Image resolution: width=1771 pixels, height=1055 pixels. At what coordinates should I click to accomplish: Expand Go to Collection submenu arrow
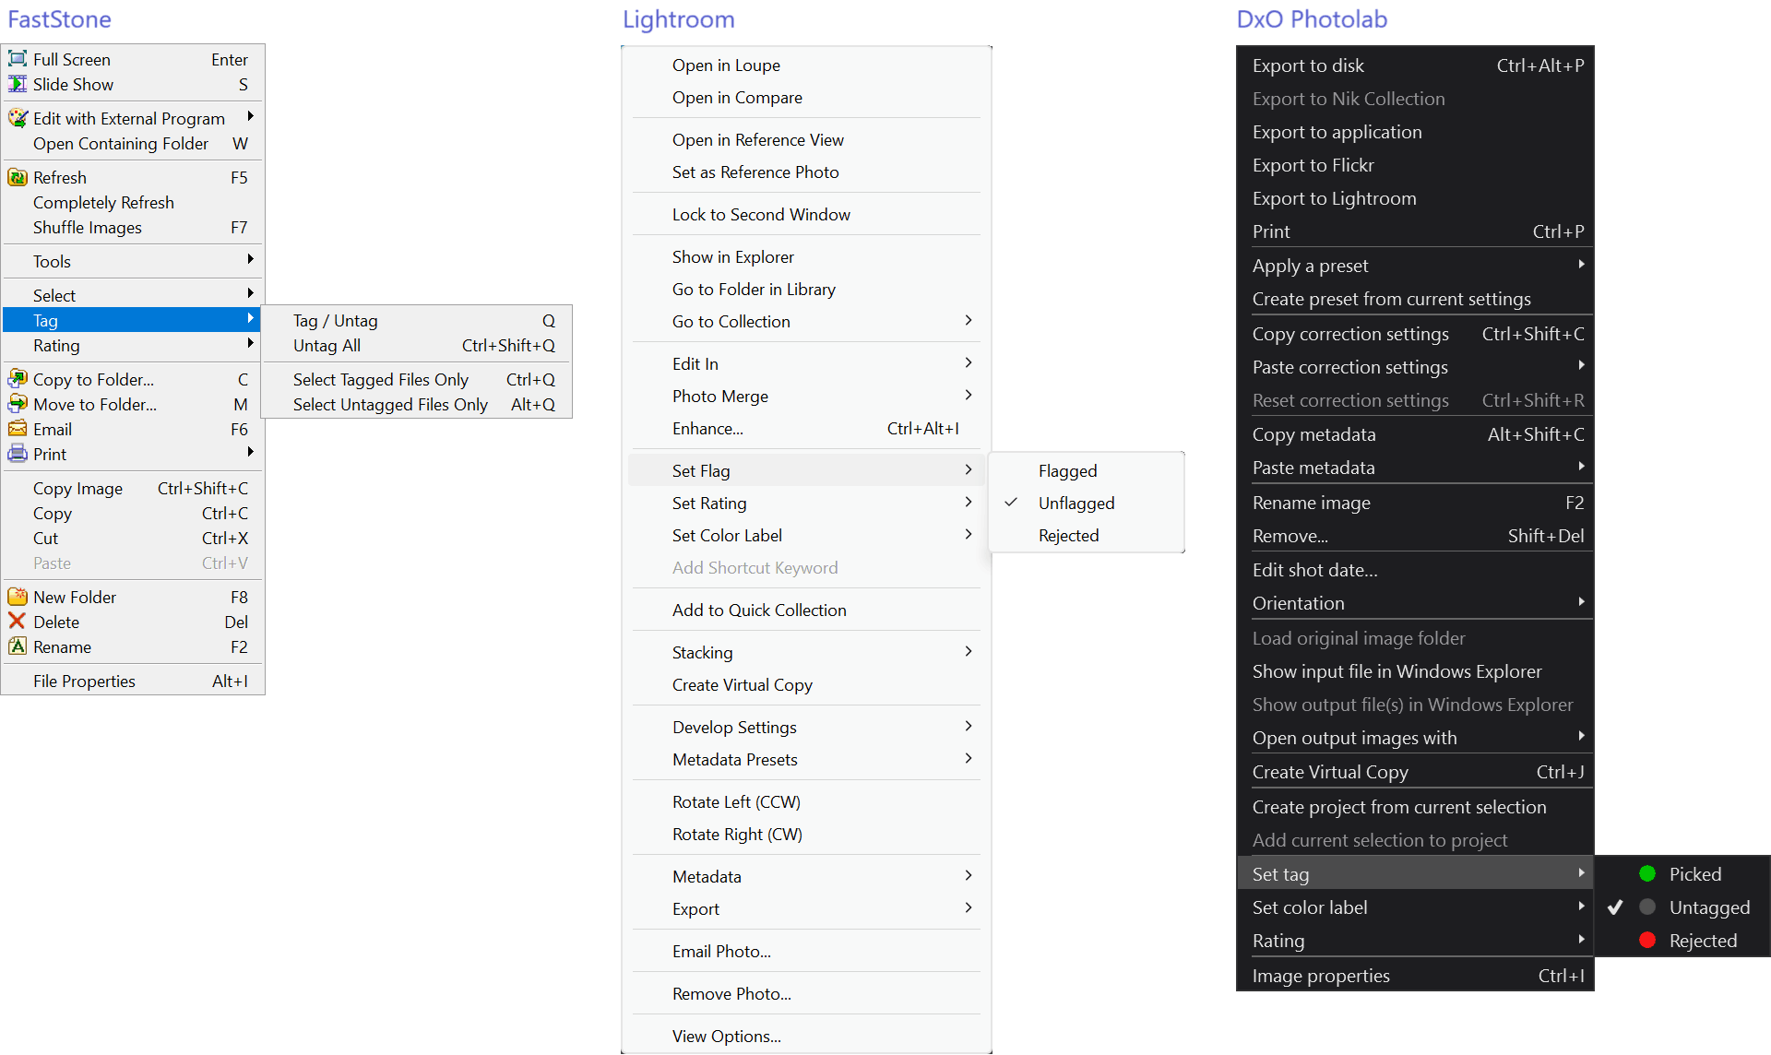click(x=968, y=321)
